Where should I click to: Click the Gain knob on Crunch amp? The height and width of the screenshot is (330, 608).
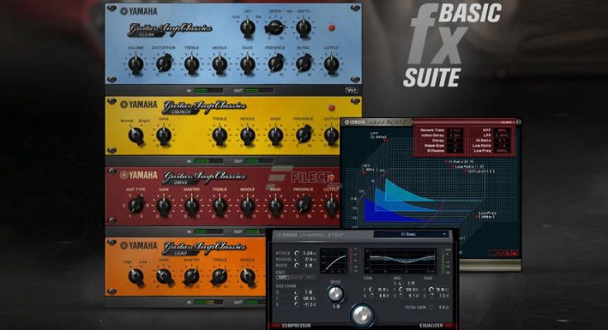click(164, 136)
